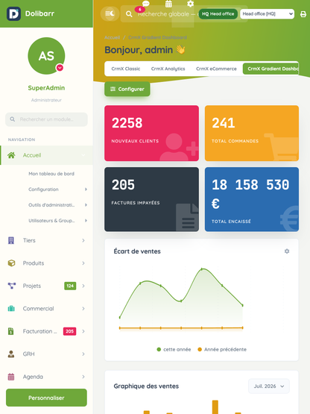Viewport: 310px width, 414px height.
Task: Expand the Projets menu chevron
Action: point(83,286)
